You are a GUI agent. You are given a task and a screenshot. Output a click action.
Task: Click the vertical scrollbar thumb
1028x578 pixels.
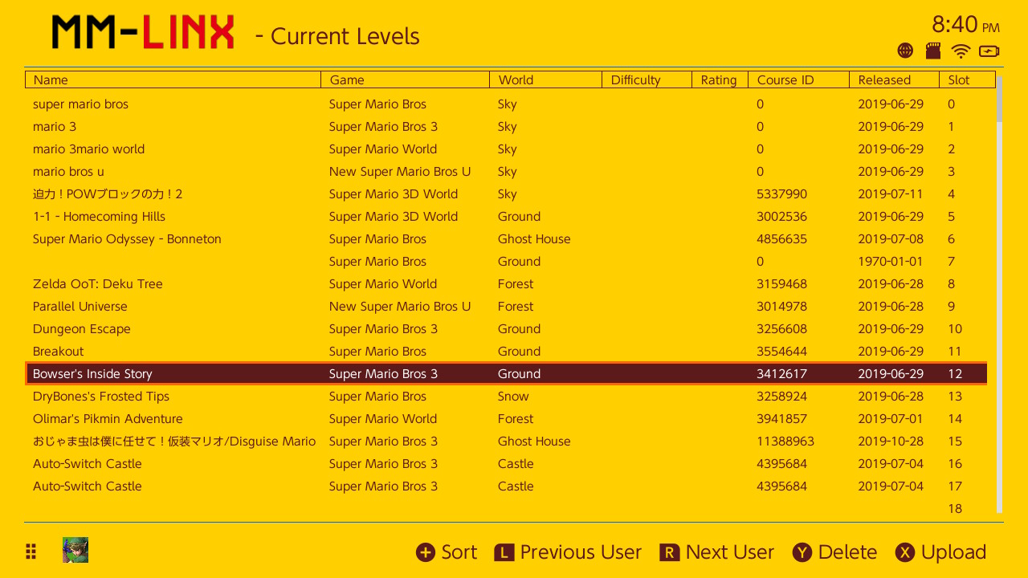(1000, 99)
